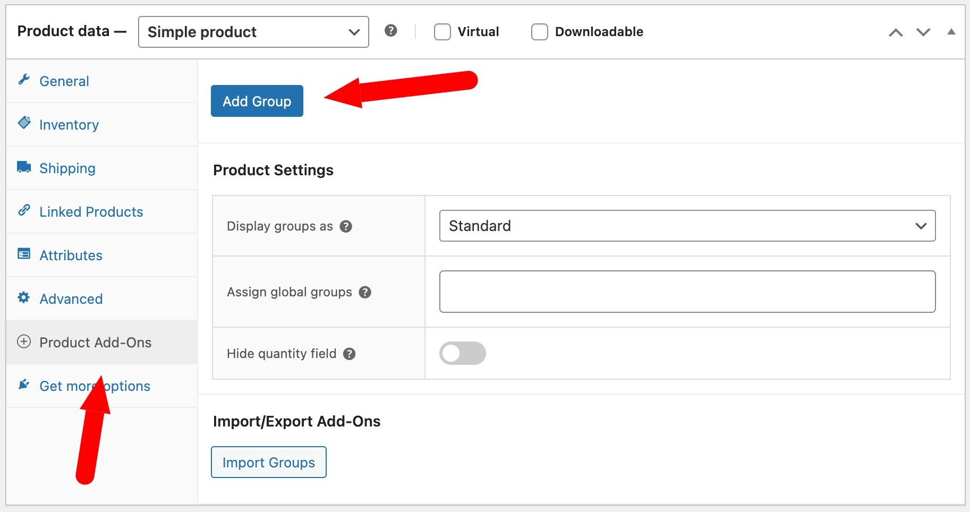Viewport: 970px width, 512px height.
Task: Open the Get more options tab
Action: click(95, 386)
